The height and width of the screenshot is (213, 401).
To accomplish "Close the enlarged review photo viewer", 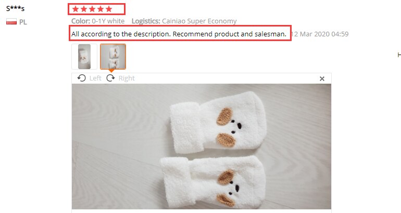I will (x=322, y=78).
